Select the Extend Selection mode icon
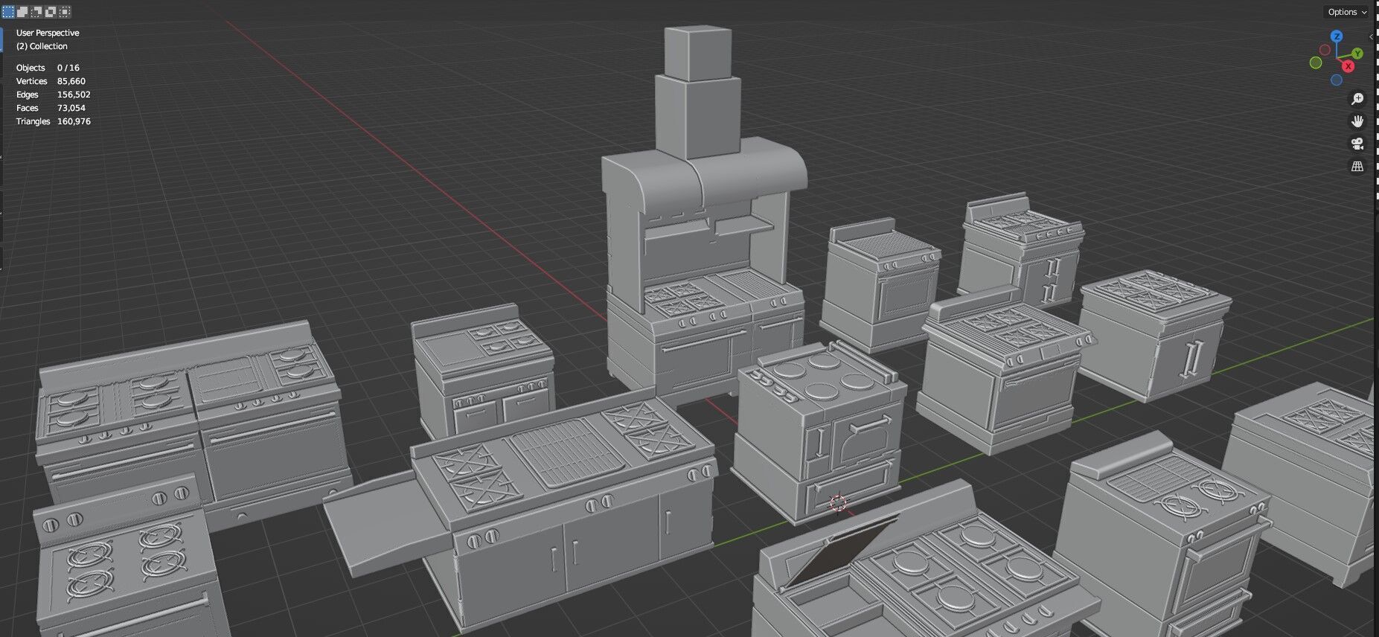Viewport: 1379px width, 637px height. (23, 12)
